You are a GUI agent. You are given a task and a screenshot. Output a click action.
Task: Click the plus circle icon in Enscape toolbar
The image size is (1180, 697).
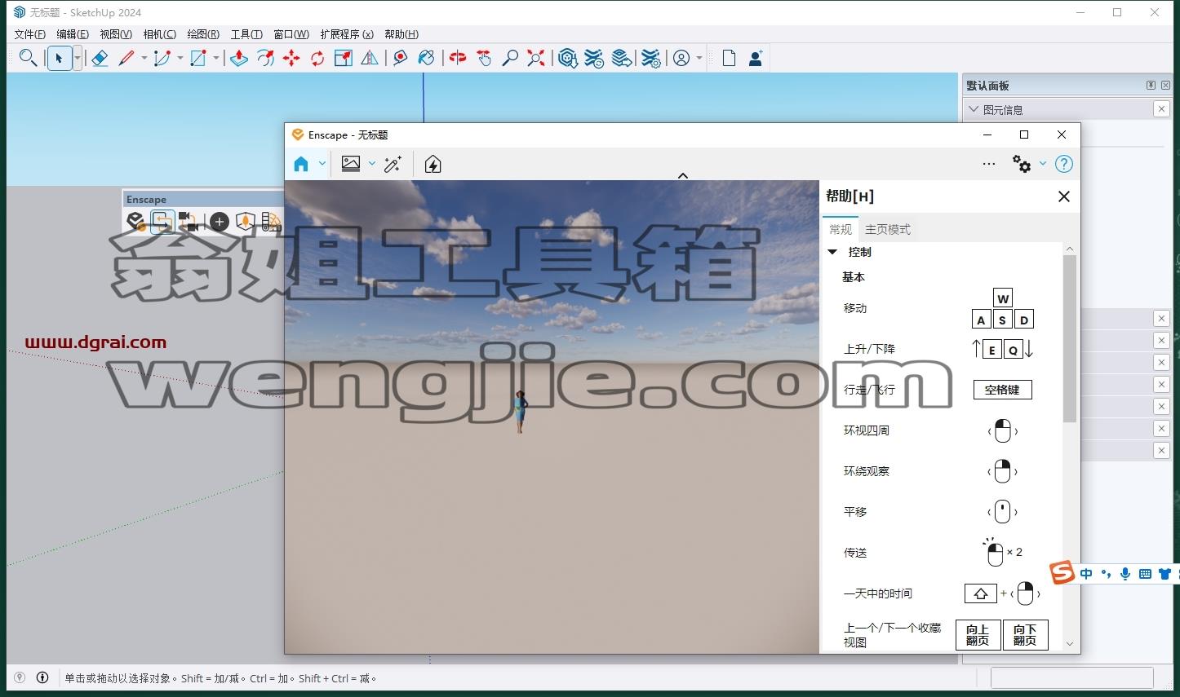[x=219, y=221]
